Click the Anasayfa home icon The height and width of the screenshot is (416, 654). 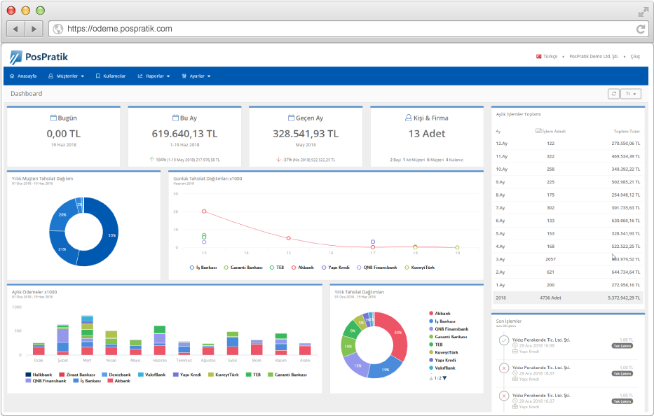click(x=12, y=76)
